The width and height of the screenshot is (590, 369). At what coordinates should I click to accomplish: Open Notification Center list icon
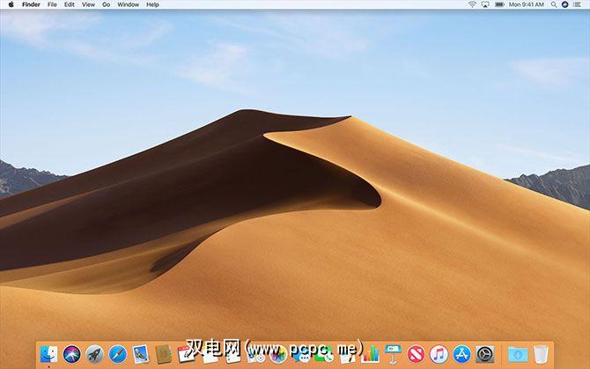pos(577,4)
